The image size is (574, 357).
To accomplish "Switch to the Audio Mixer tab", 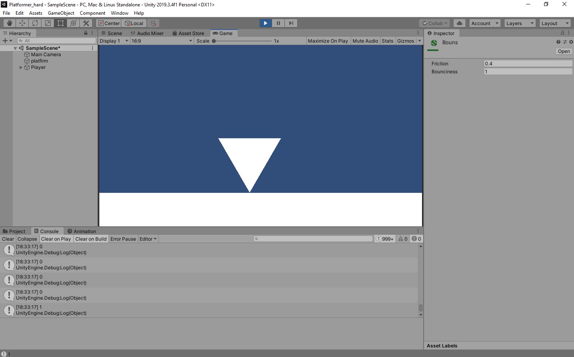I will point(147,33).
